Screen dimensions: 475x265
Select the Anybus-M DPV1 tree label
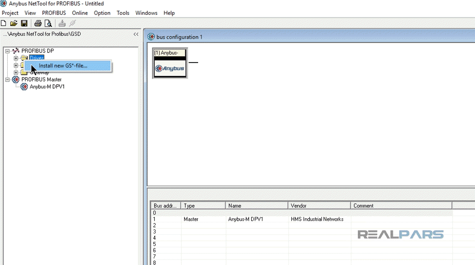(47, 87)
